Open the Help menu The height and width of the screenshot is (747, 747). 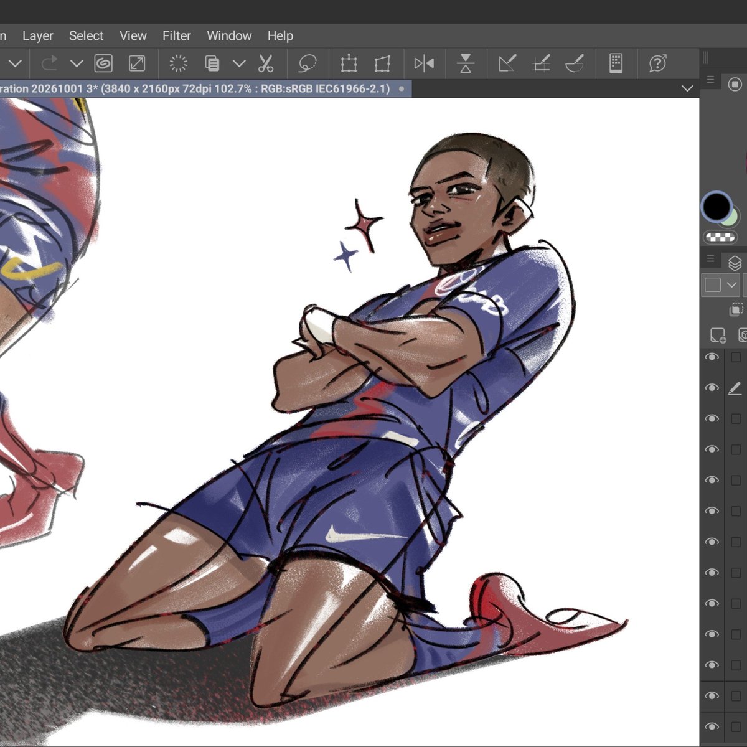pos(280,36)
